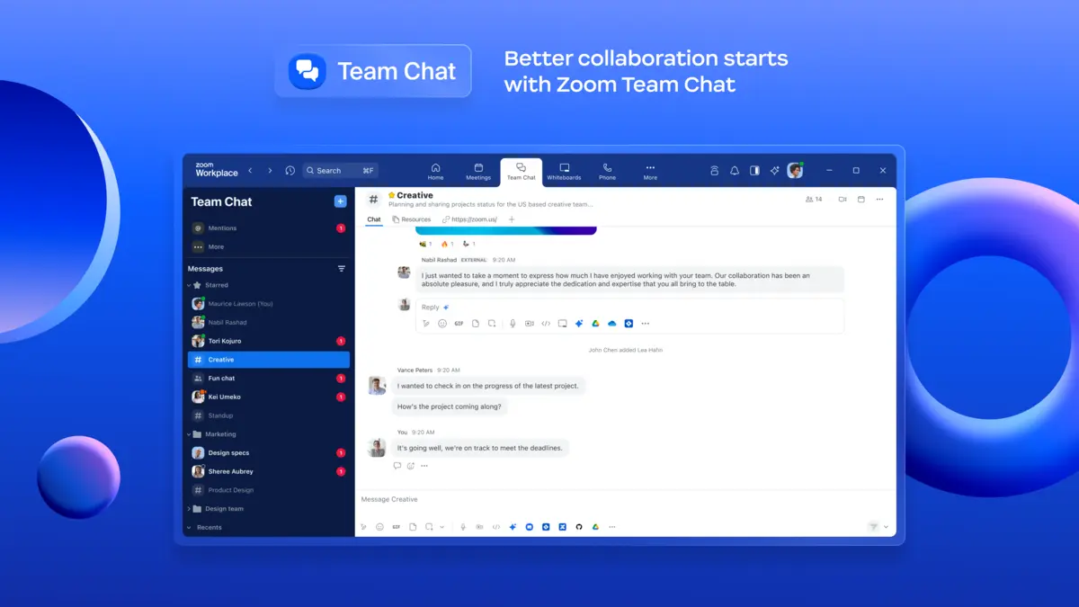Unstar the Creative channel star
Viewport: 1079px width, 607px height.
tap(392, 195)
